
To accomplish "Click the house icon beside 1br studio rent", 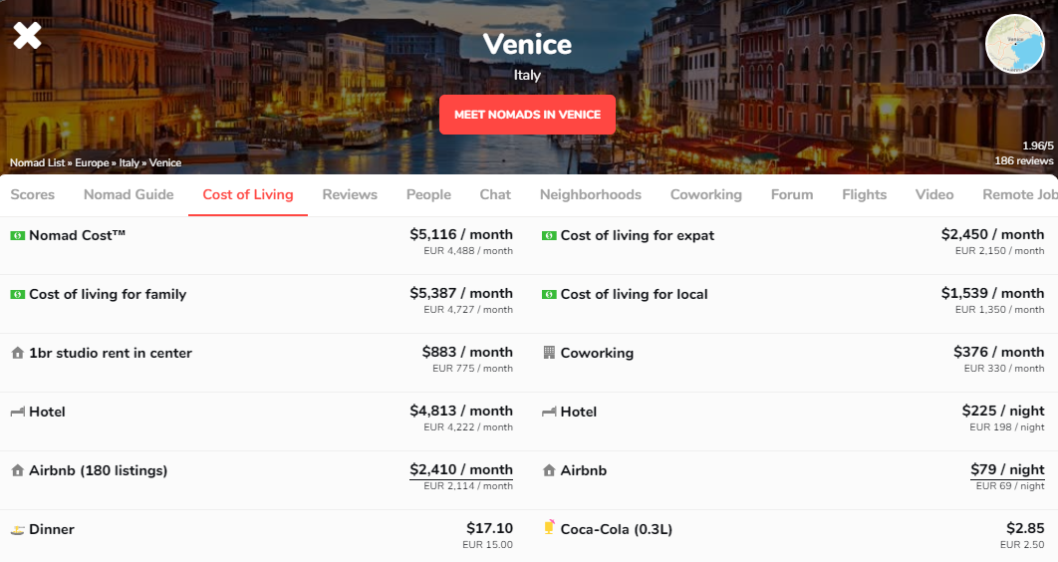I will (17, 354).
